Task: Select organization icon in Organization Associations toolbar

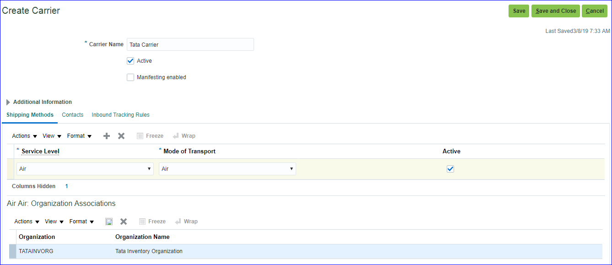Action: point(109,222)
